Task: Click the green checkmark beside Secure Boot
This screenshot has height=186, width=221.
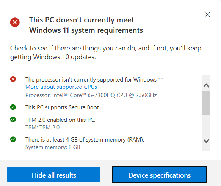Action: point(13,107)
